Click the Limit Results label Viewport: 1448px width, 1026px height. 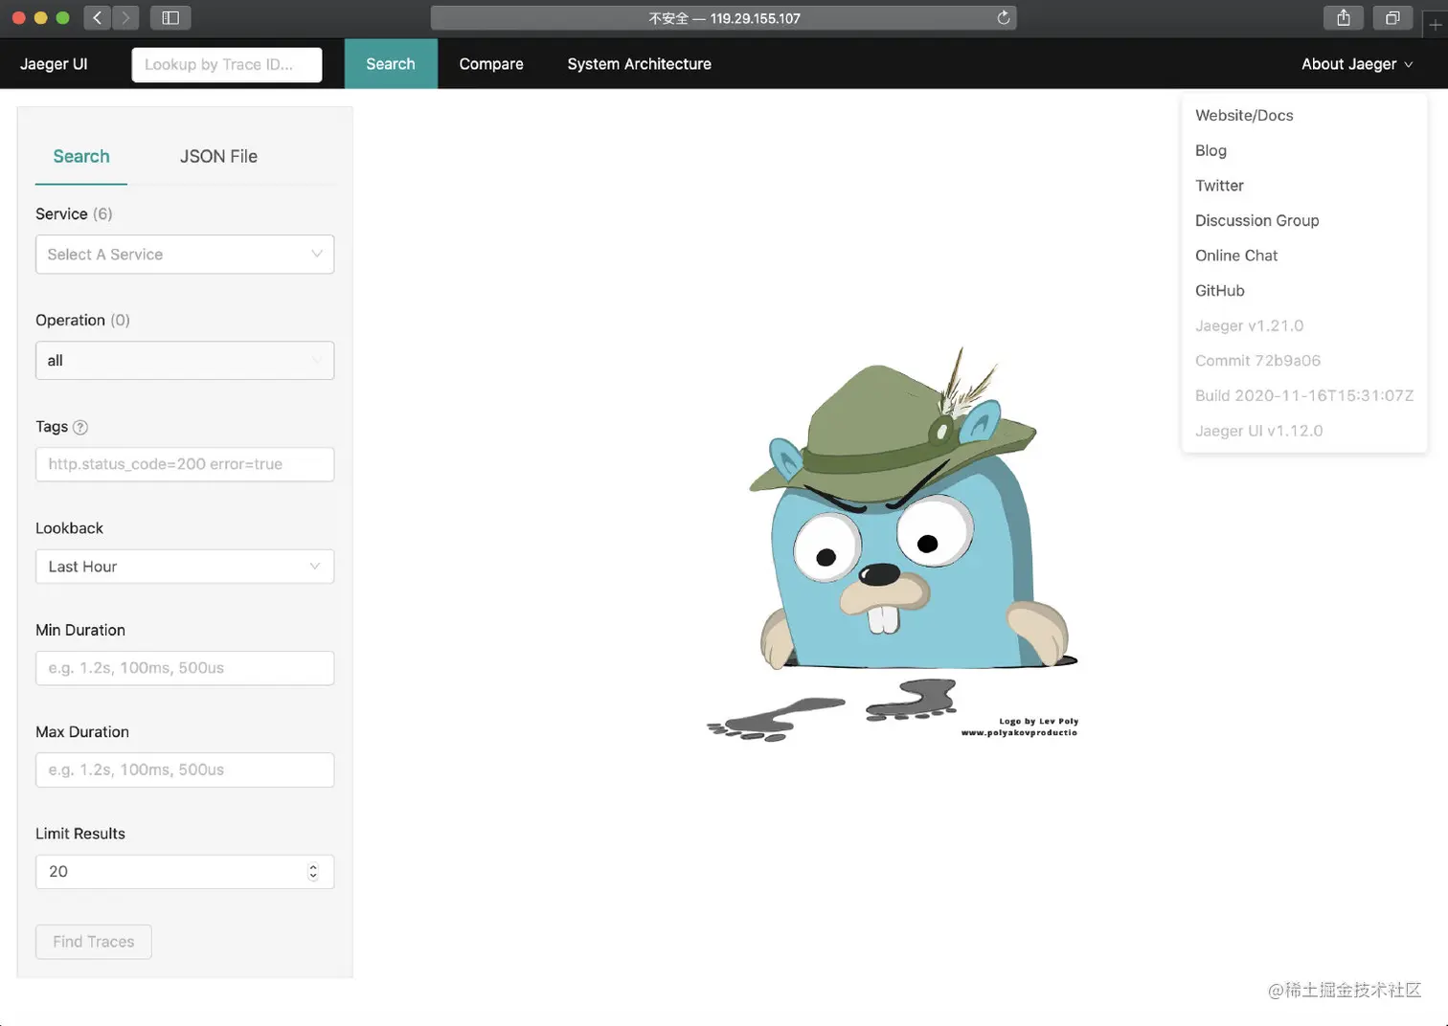80,834
